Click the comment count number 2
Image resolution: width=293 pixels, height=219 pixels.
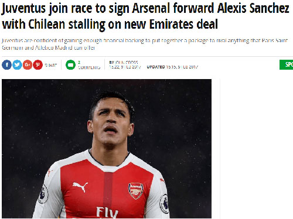click(x=79, y=62)
